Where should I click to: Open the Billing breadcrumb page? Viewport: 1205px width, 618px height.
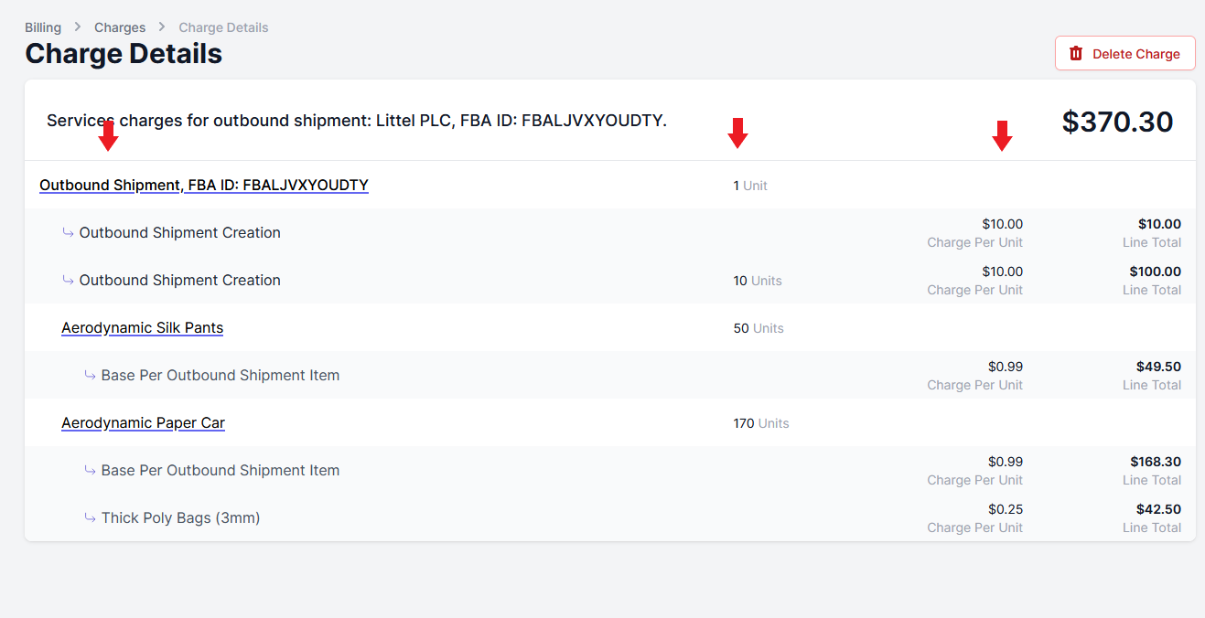point(42,27)
